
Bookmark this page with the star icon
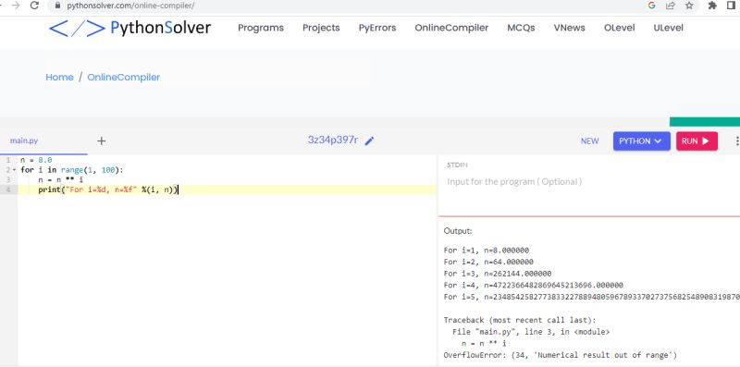(x=689, y=6)
